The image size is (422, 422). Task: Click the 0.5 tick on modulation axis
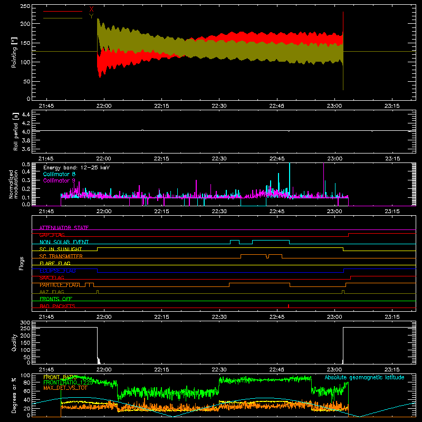tap(26, 165)
